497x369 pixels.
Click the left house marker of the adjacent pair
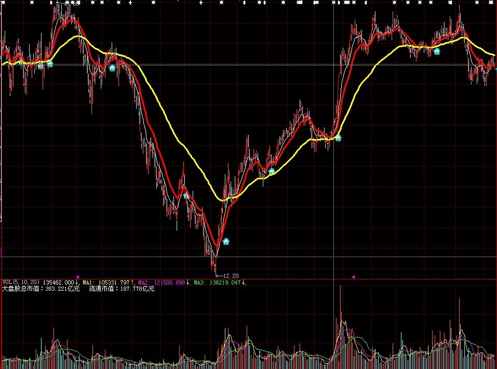tap(41, 66)
